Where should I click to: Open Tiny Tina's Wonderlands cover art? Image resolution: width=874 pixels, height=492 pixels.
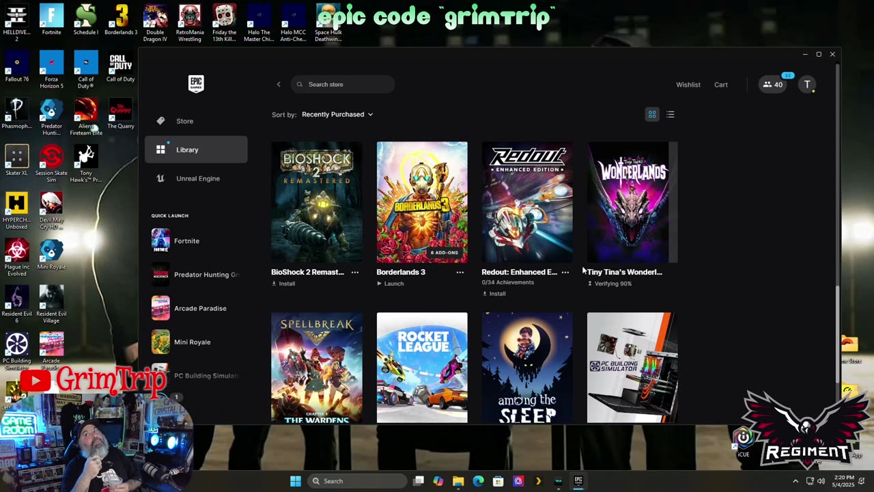tap(632, 202)
